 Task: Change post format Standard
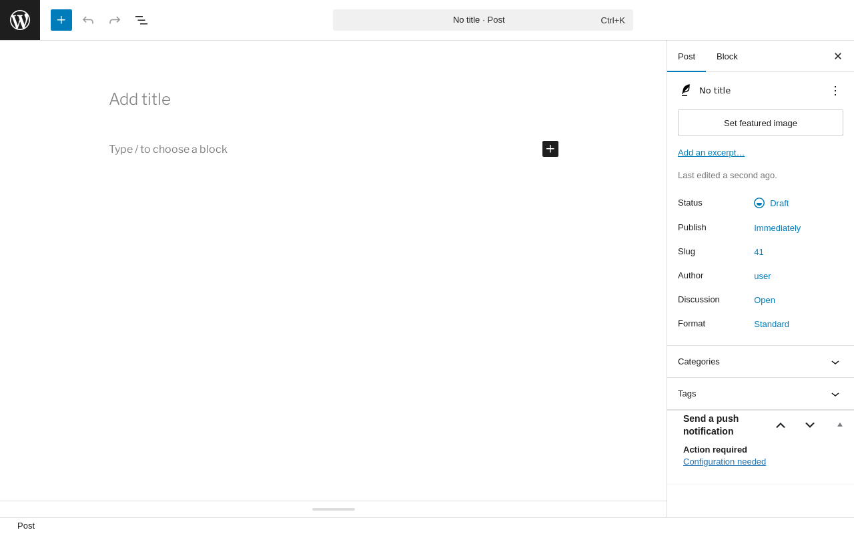click(771, 324)
